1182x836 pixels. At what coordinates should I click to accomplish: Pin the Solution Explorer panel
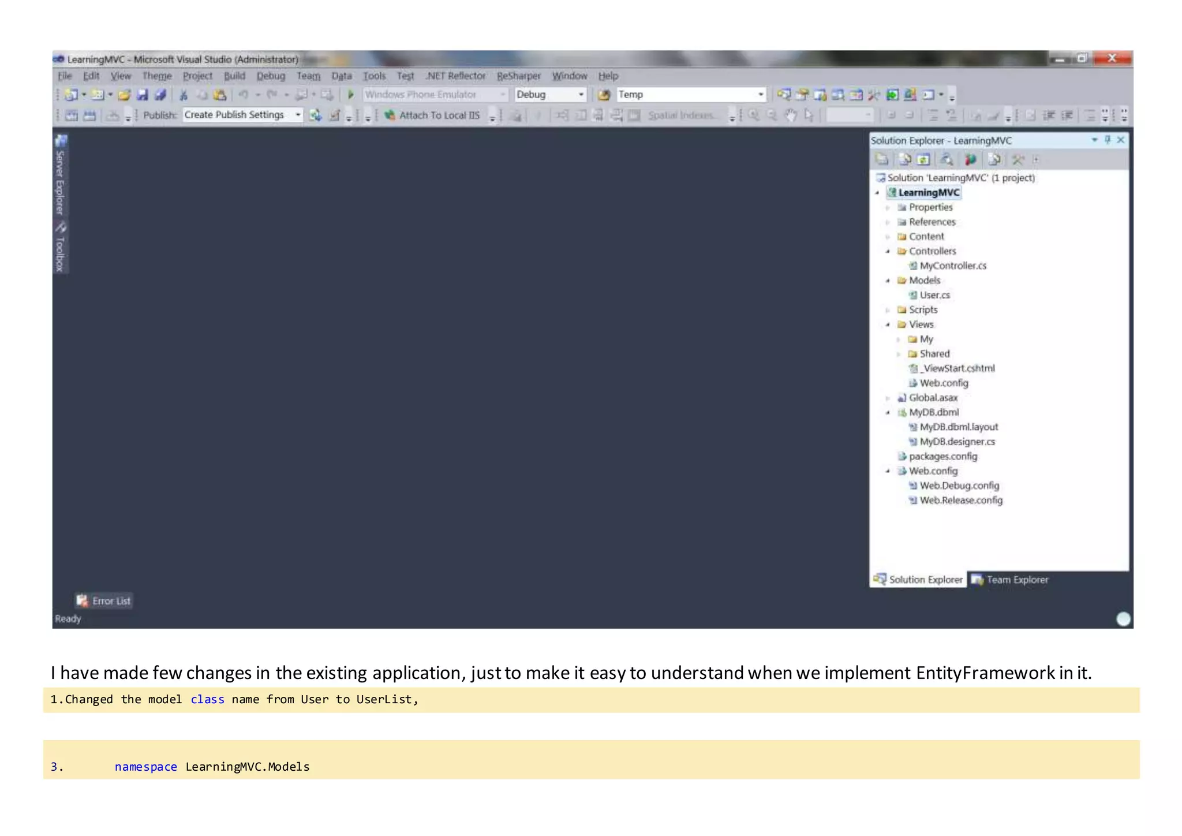(1108, 140)
